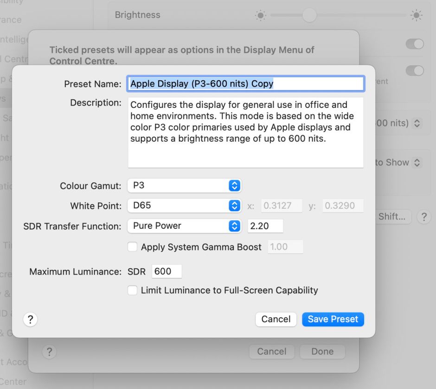Screen dimensions: 436x389
Task: Click Cancel in the presets list sheet
Action: pos(271,351)
